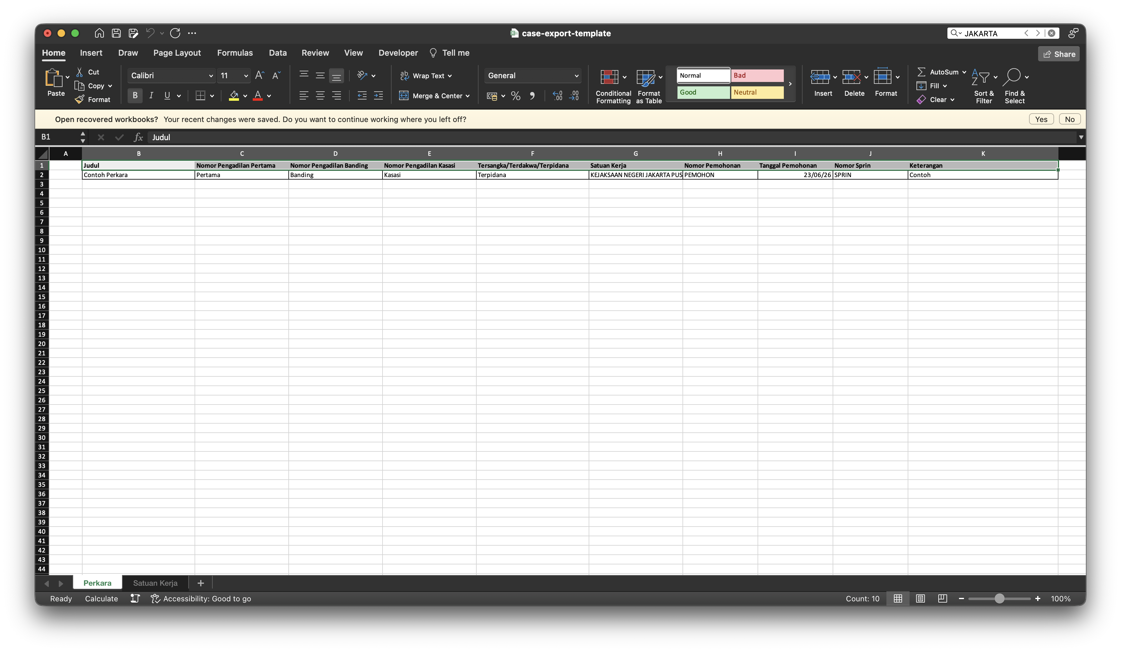Toggle Bold formatting
Screen dimensions: 1121x652
click(135, 96)
